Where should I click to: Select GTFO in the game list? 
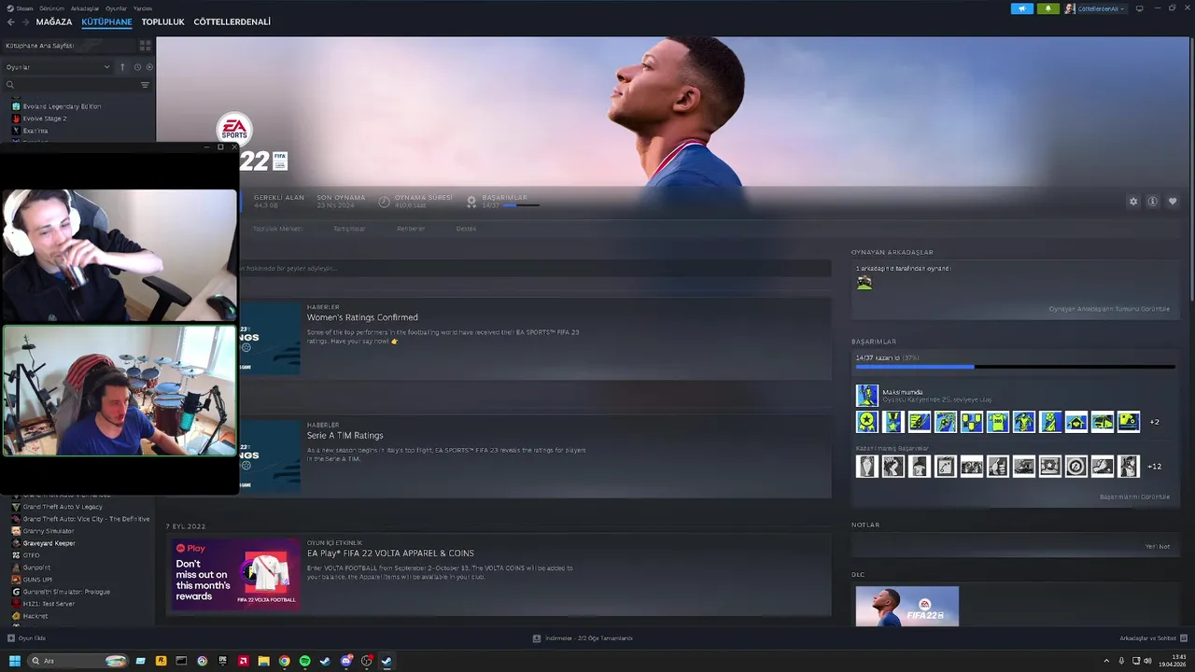(31, 555)
